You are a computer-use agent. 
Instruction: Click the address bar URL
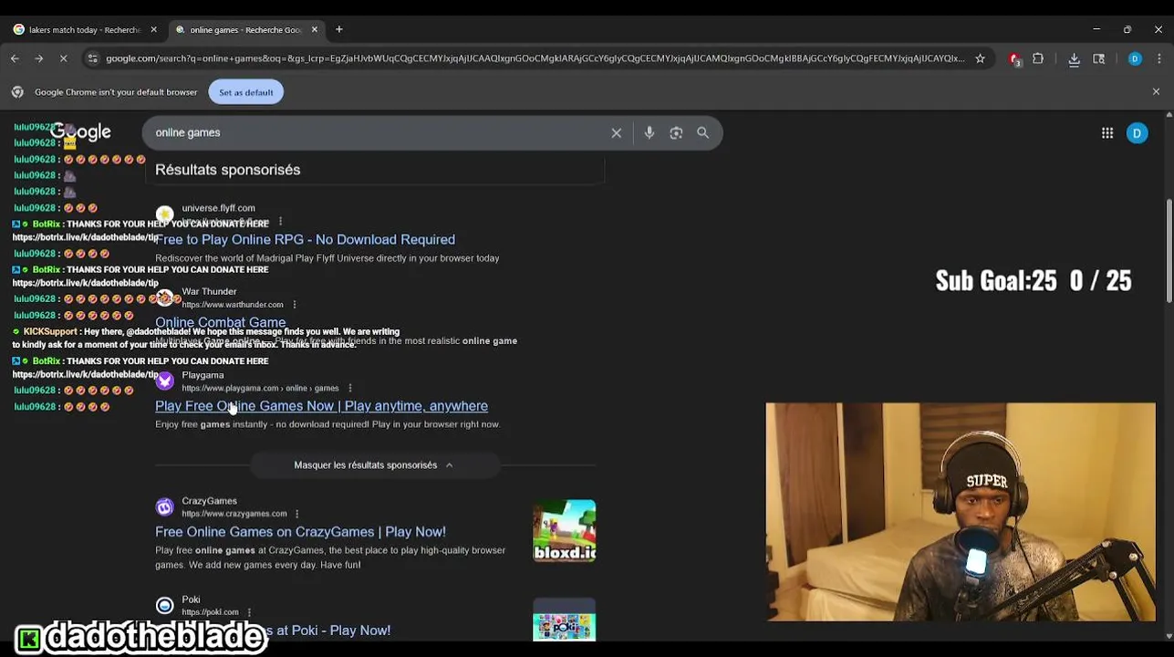tap(535, 58)
